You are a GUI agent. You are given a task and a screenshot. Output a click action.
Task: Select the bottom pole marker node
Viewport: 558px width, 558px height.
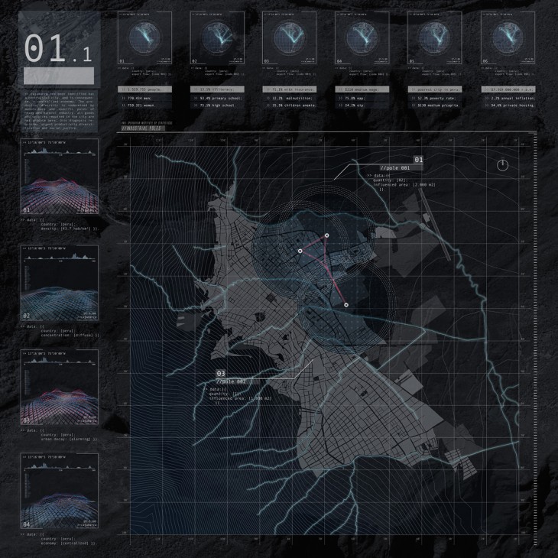346,305
